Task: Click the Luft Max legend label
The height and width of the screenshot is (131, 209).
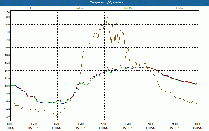Action: [x=178, y=8]
